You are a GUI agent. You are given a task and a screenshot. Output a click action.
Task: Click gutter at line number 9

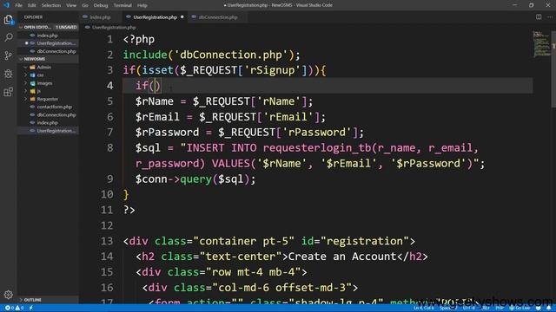tap(110, 179)
